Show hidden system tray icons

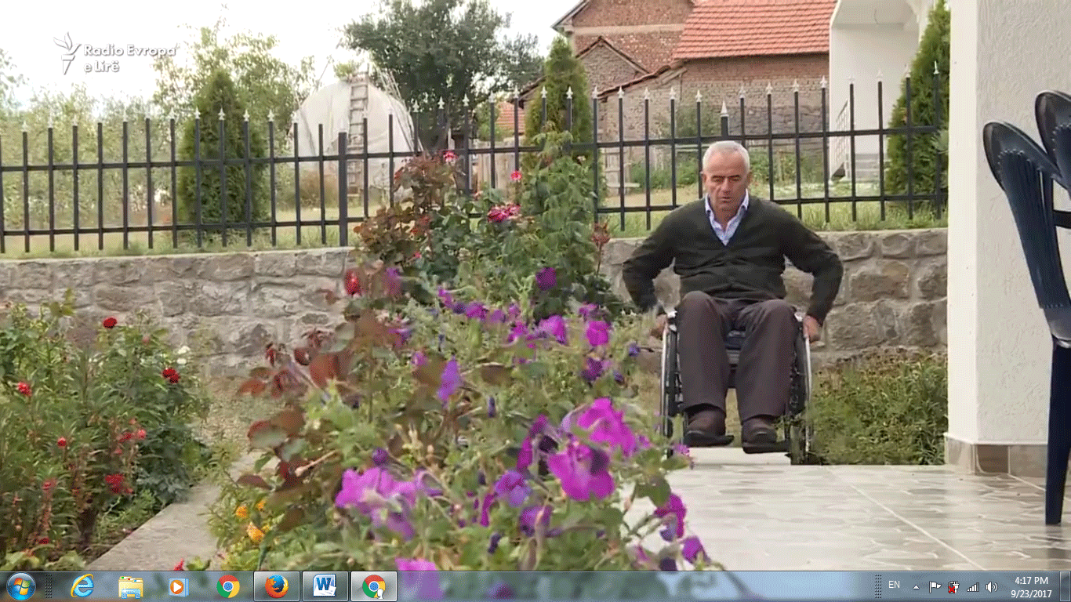[916, 586]
